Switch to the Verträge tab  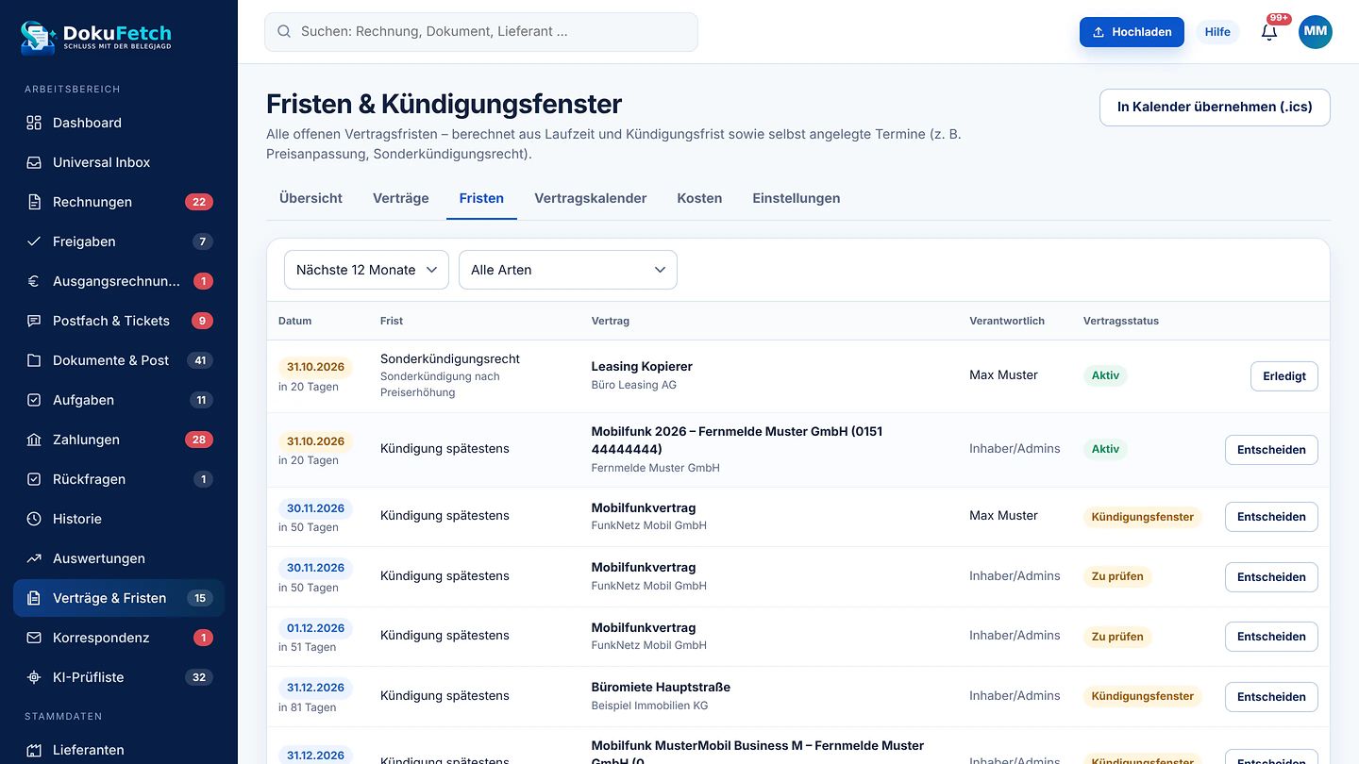(401, 198)
